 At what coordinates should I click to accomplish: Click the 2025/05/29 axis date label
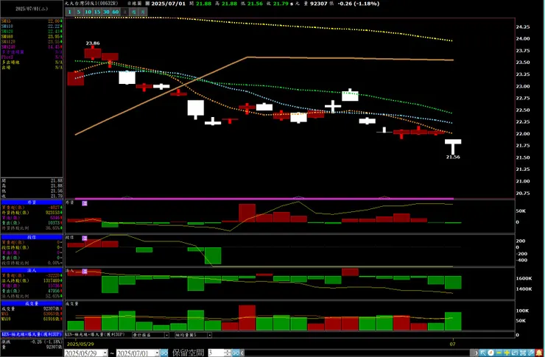click(80, 344)
